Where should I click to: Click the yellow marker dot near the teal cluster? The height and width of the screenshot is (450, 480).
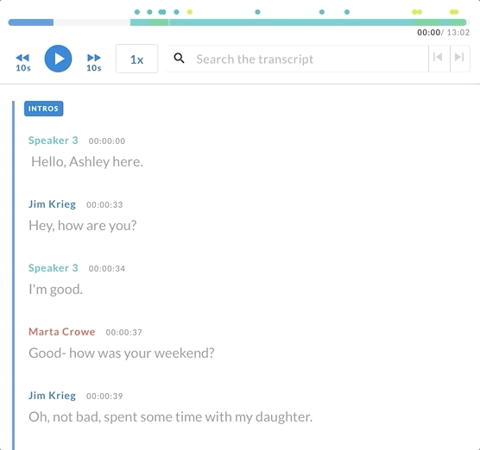pos(190,12)
